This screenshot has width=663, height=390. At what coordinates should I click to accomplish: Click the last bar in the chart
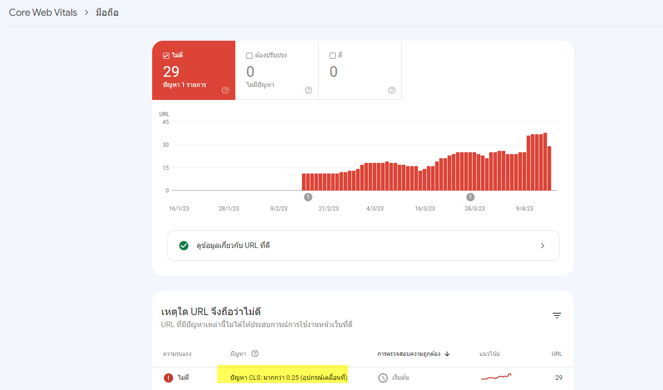pyautogui.click(x=549, y=168)
